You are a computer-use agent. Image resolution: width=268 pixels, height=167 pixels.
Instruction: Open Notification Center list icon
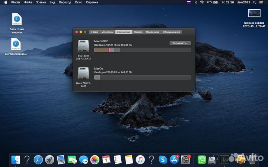tap(261, 2)
